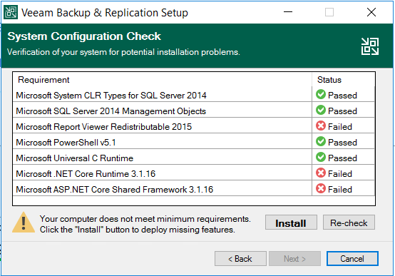Viewport: 395px width, 276px height.
Task: Minimize the Veeam setup window
Action: point(288,12)
